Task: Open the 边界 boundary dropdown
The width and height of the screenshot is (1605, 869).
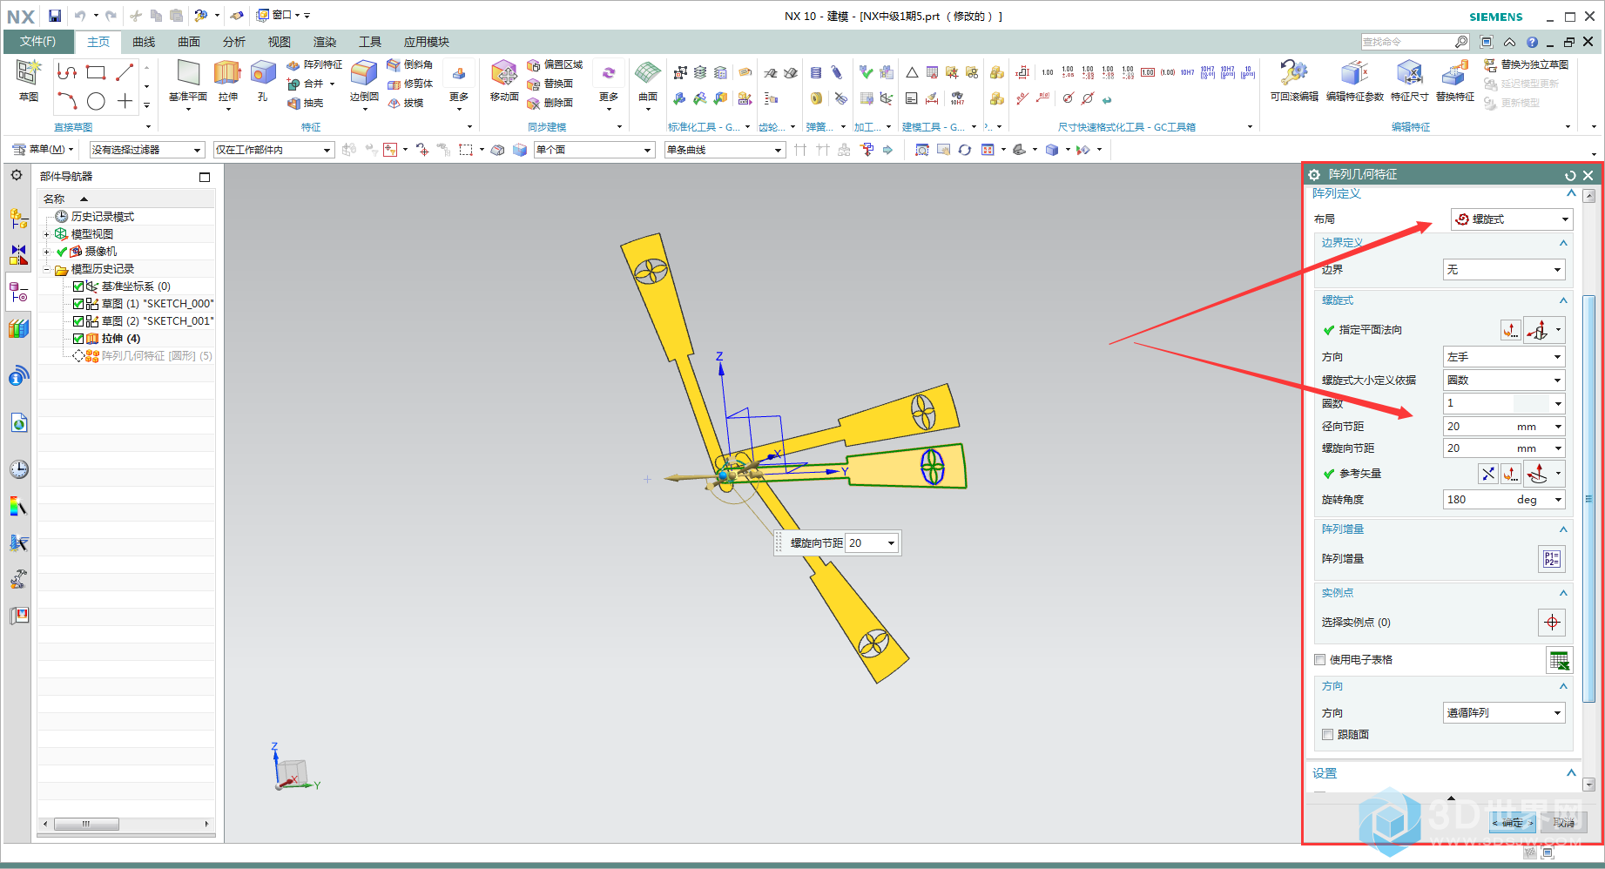Action: pyautogui.click(x=1504, y=270)
